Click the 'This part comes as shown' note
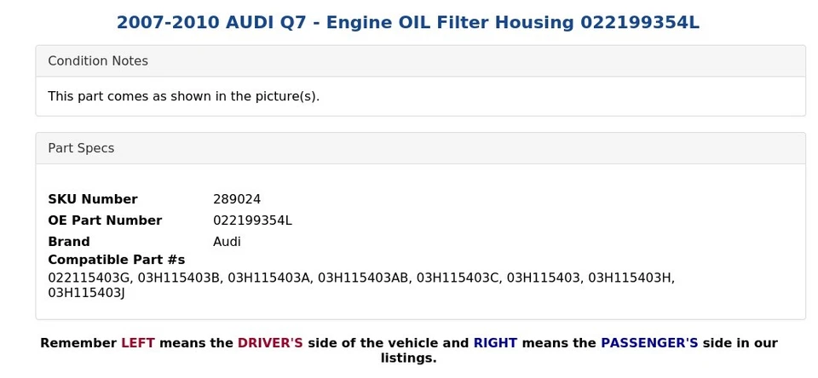Viewport: 818px width, 378px height. pos(183,96)
